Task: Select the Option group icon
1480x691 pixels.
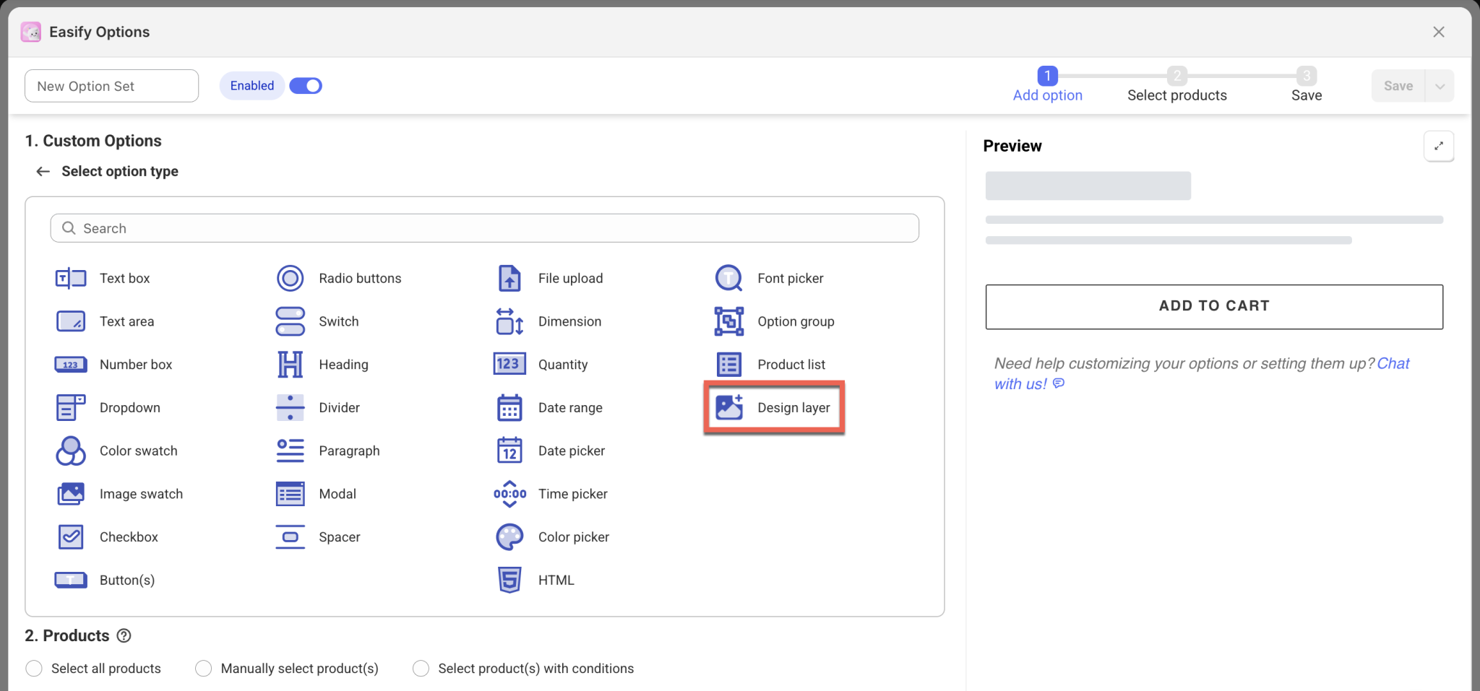Action: 728,321
